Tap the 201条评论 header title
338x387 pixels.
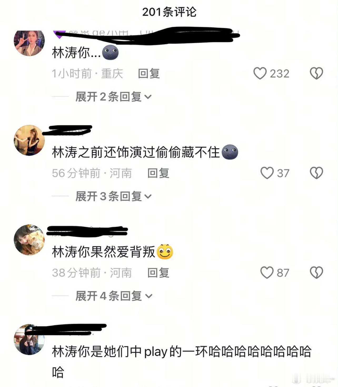click(x=169, y=12)
